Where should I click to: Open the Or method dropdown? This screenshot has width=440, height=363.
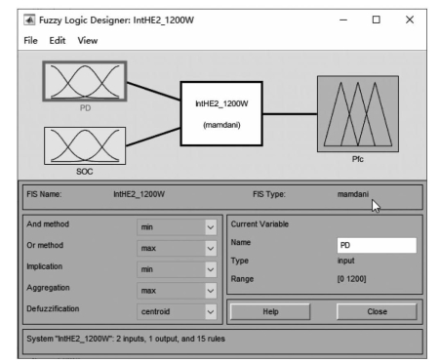(177, 248)
